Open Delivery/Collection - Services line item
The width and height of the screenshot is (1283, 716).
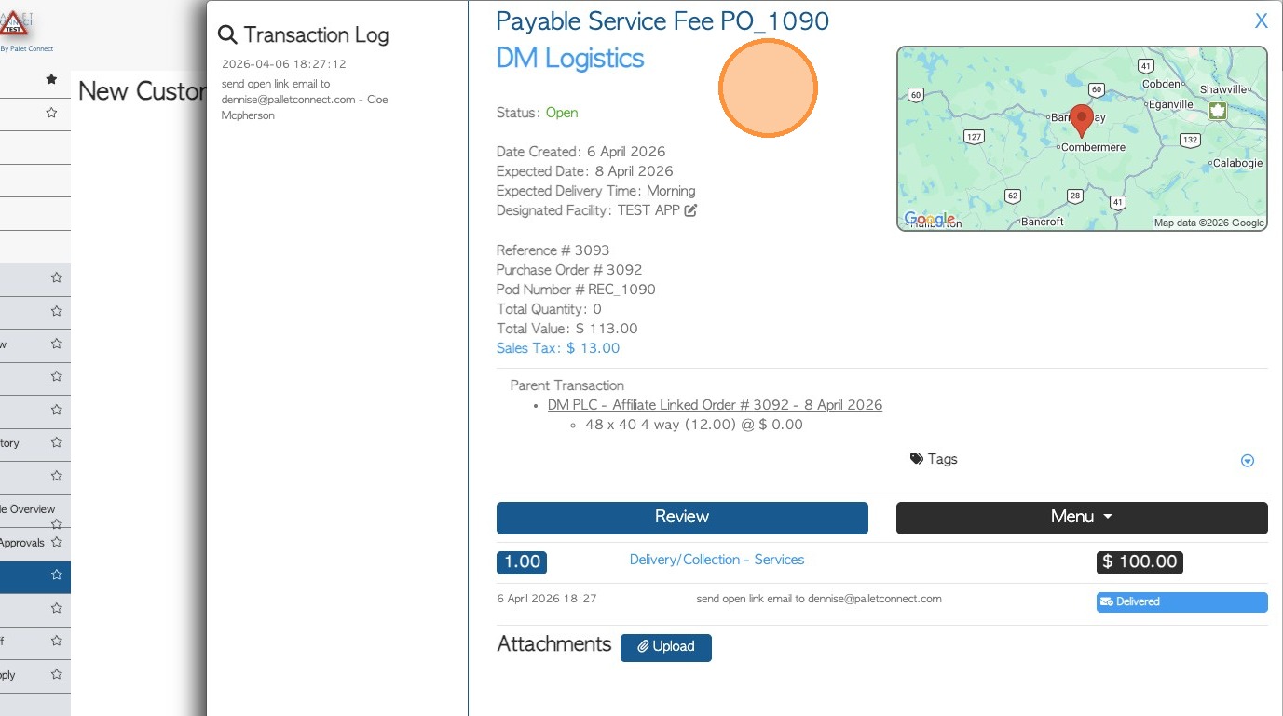pyautogui.click(x=717, y=560)
